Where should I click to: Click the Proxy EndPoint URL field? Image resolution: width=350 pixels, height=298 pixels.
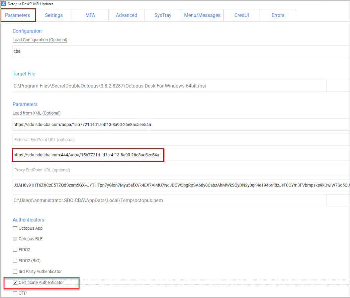(181, 170)
